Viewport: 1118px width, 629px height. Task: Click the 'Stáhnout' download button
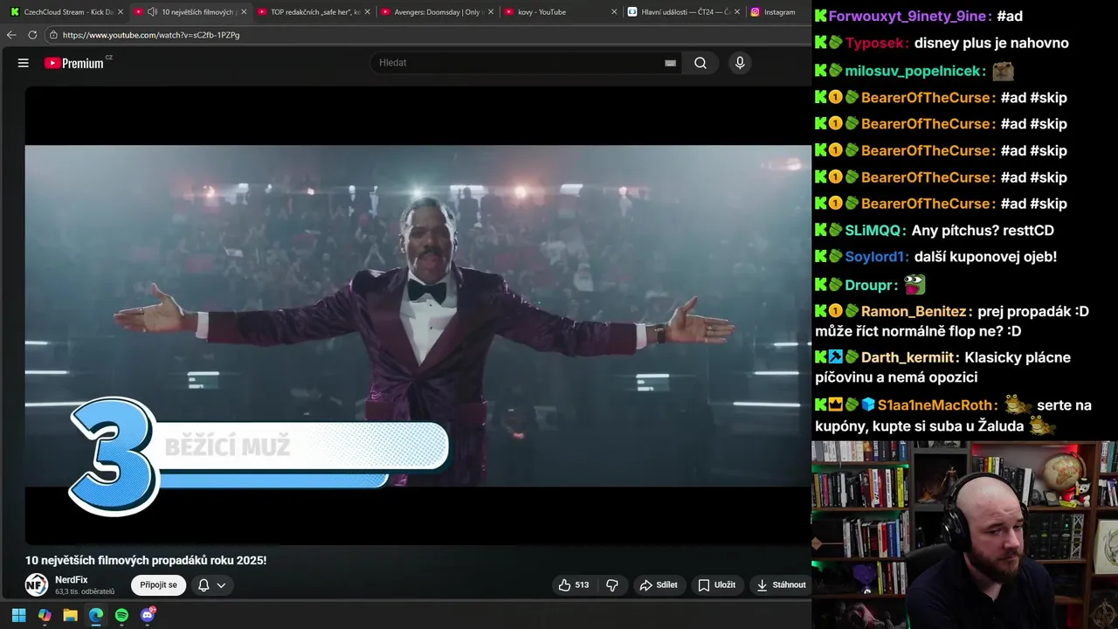(781, 585)
